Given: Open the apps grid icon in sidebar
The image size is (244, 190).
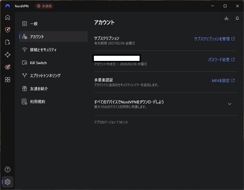Looking at the screenshot, I should [x=8, y=80].
